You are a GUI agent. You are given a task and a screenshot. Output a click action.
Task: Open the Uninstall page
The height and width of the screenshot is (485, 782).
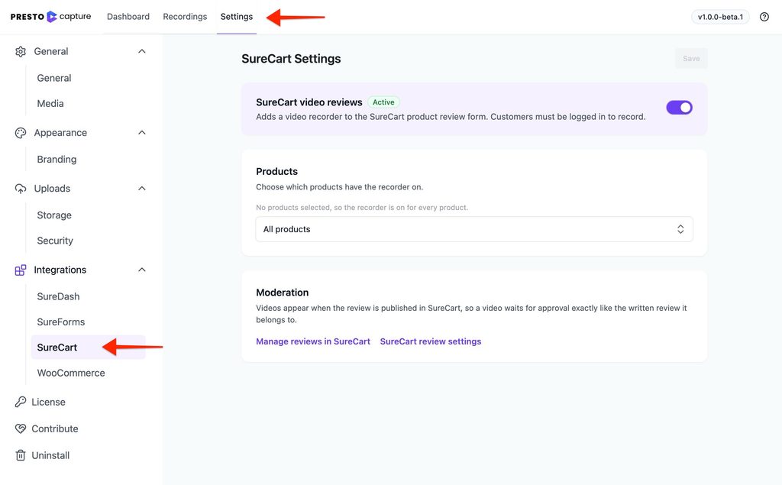[50, 455]
